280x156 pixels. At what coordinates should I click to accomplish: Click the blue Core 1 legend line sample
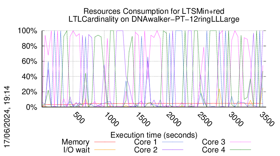click(x=173, y=142)
